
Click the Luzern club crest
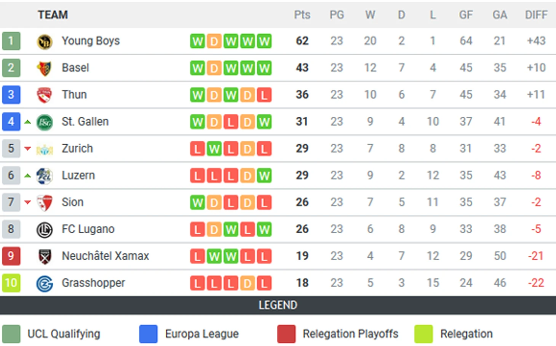point(45,176)
